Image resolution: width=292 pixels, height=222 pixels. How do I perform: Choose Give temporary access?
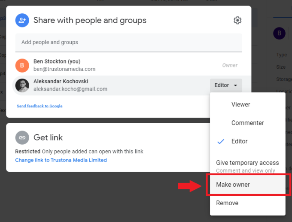(247, 163)
